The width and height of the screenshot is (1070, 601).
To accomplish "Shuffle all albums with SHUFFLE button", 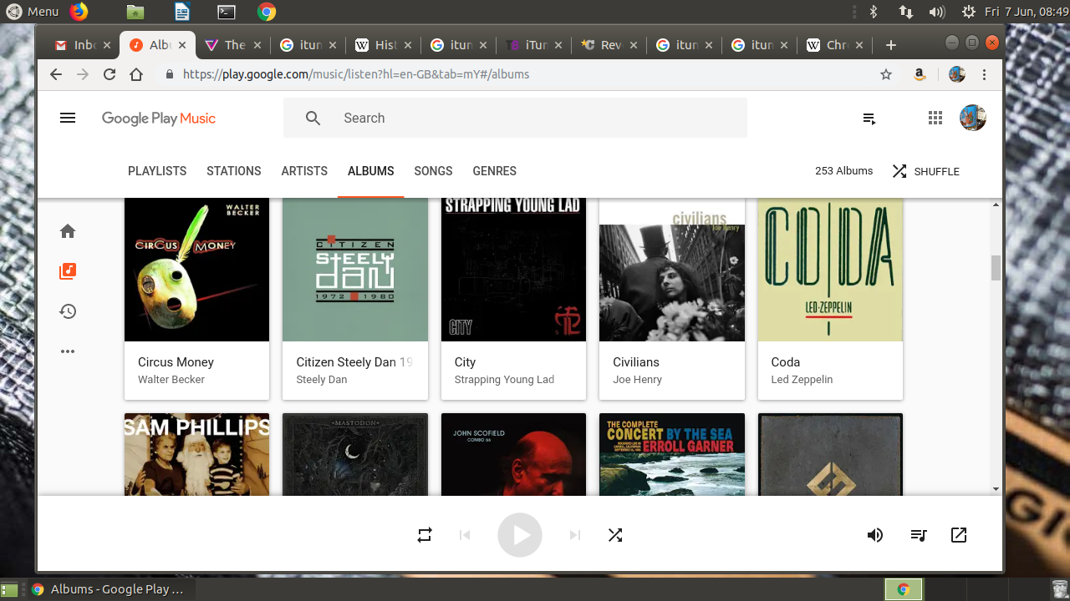I will click(925, 171).
